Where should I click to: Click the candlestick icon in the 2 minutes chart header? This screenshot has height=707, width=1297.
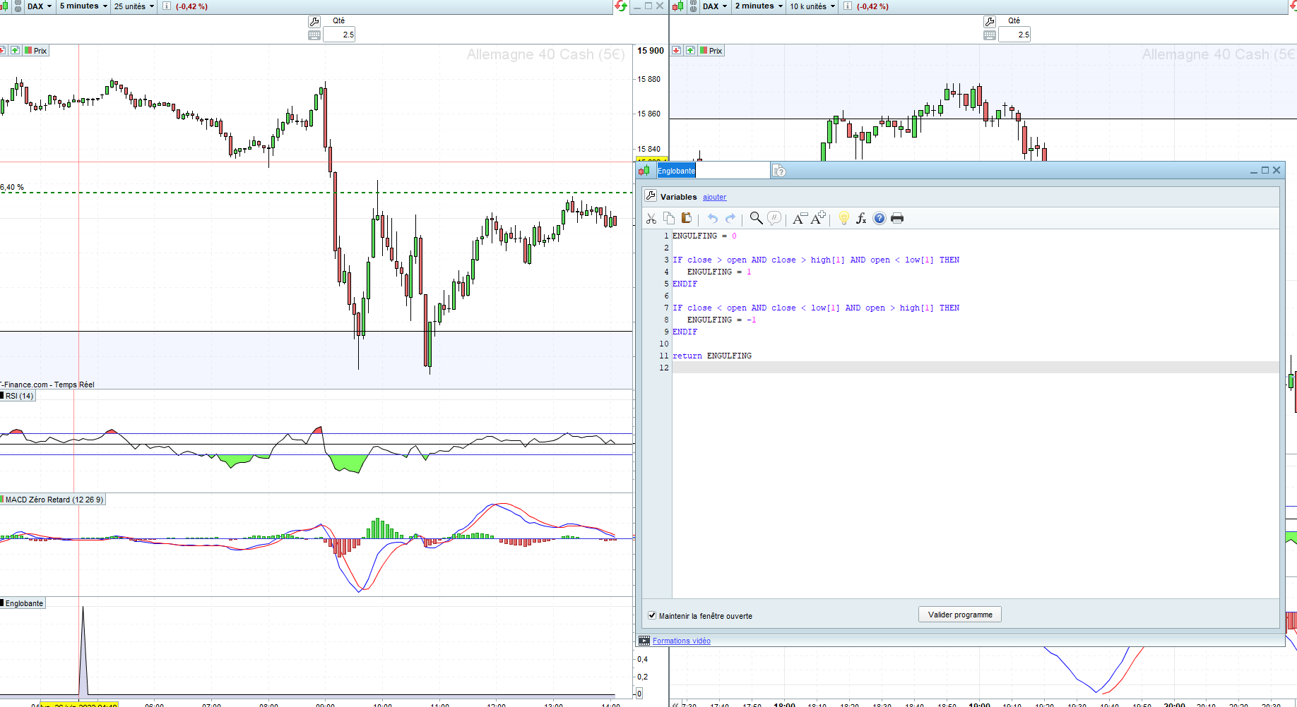click(678, 6)
